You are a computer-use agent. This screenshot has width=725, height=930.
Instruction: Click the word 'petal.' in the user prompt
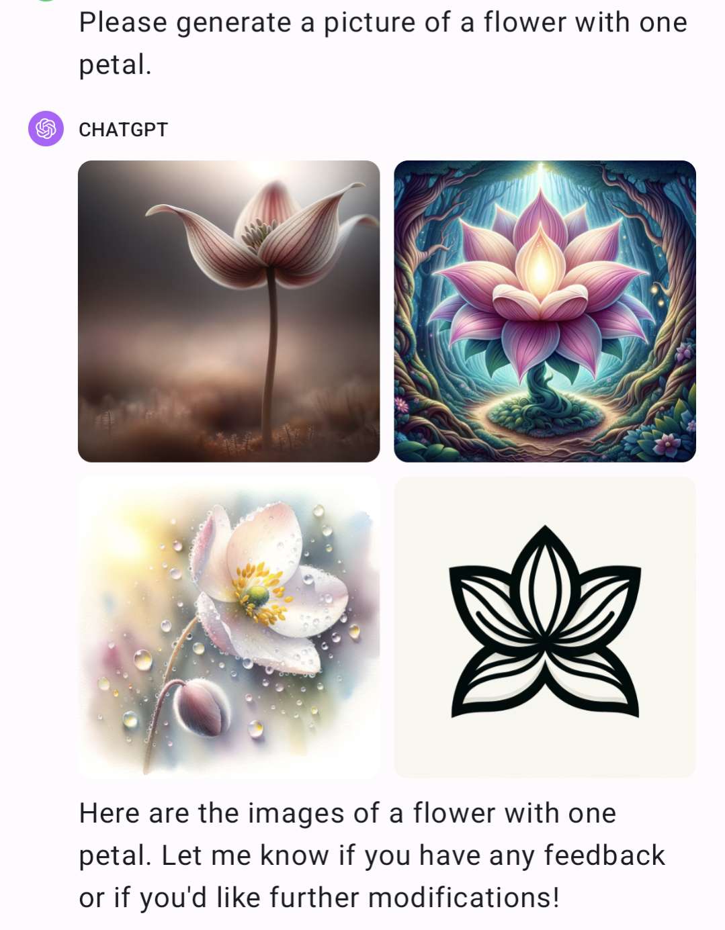click(x=115, y=65)
